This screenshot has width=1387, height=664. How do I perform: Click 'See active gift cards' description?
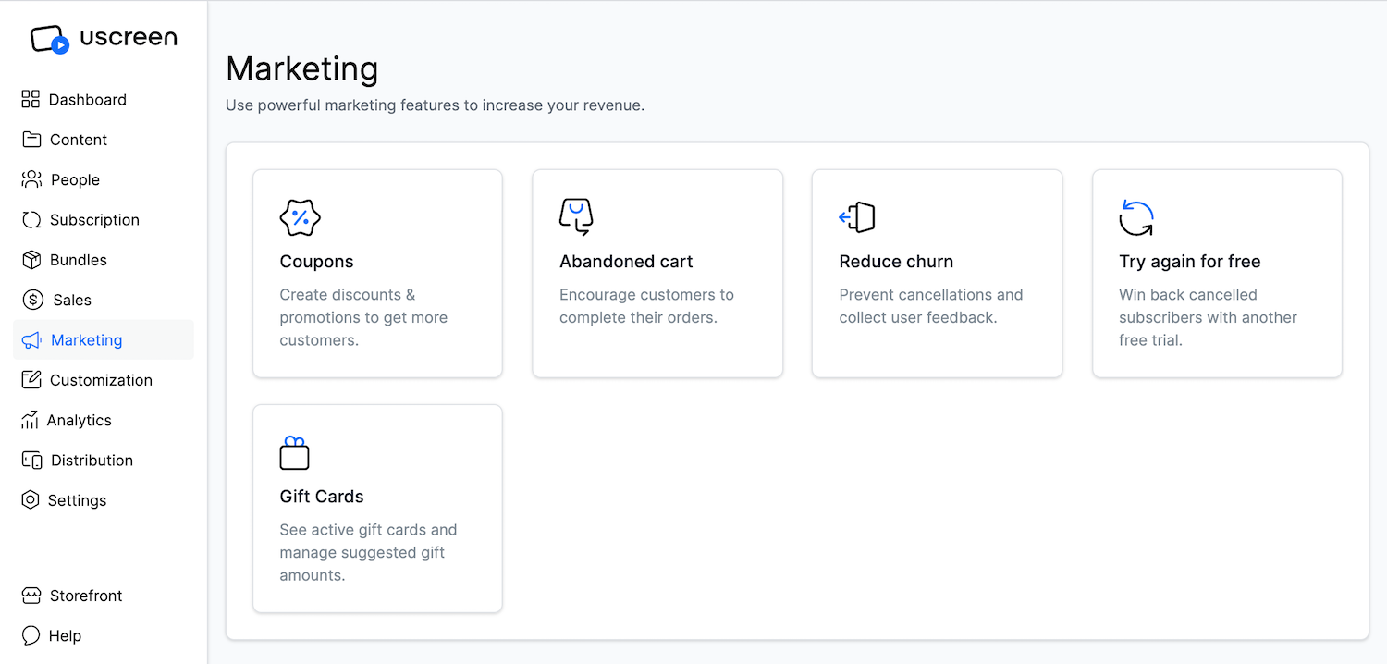coord(368,552)
